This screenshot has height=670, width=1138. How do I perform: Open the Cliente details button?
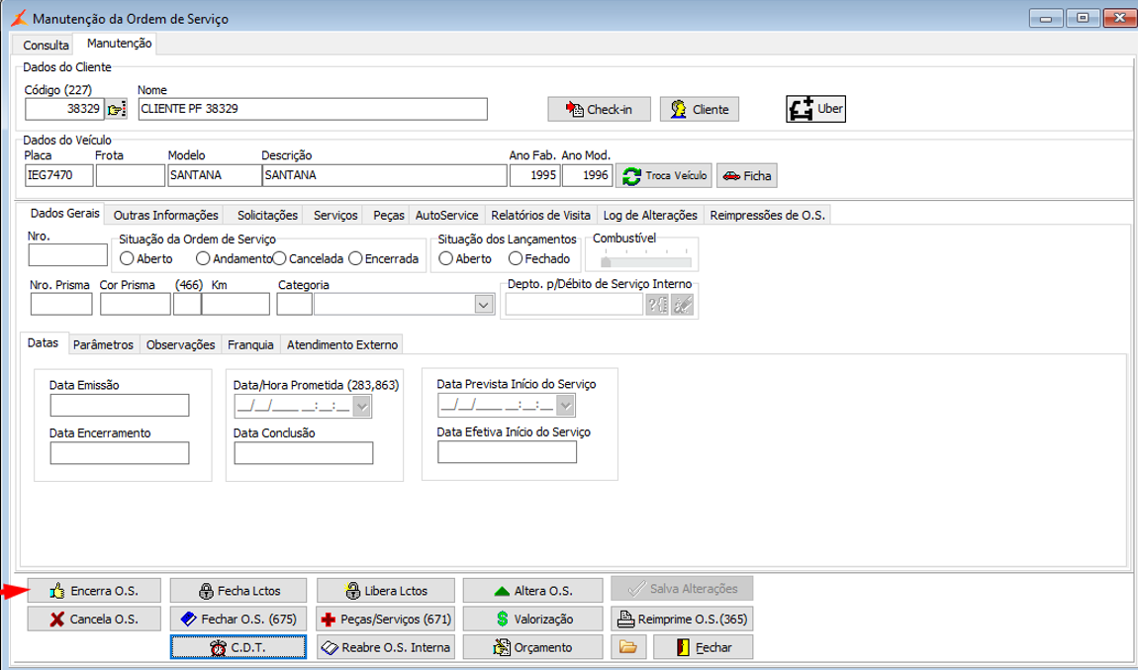(700, 110)
